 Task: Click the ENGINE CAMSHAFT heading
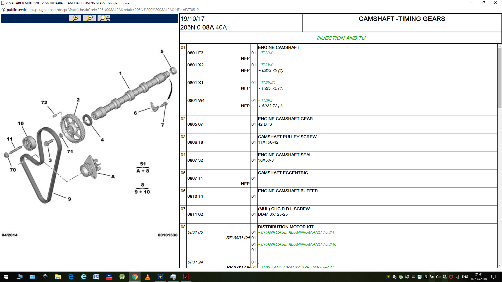278,48
